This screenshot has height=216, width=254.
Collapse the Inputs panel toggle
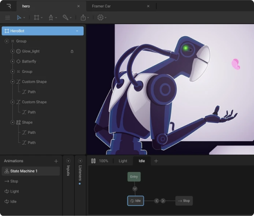pyautogui.click(x=69, y=161)
